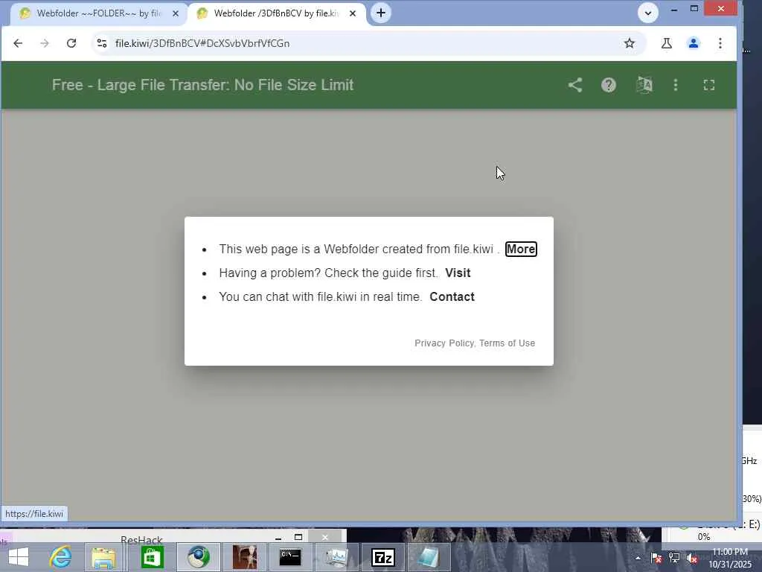
Task: Click the More link in dialog
Action: click(521, 249)
